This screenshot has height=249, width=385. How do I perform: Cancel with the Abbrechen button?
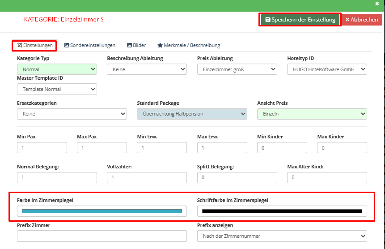(362, 20)
